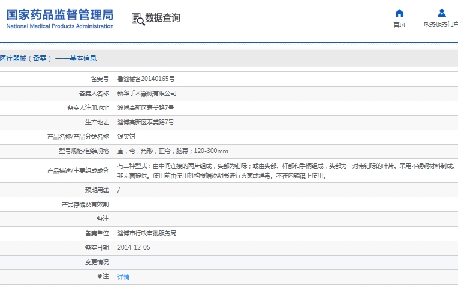Click the 数据查询 search document icon

138,19
